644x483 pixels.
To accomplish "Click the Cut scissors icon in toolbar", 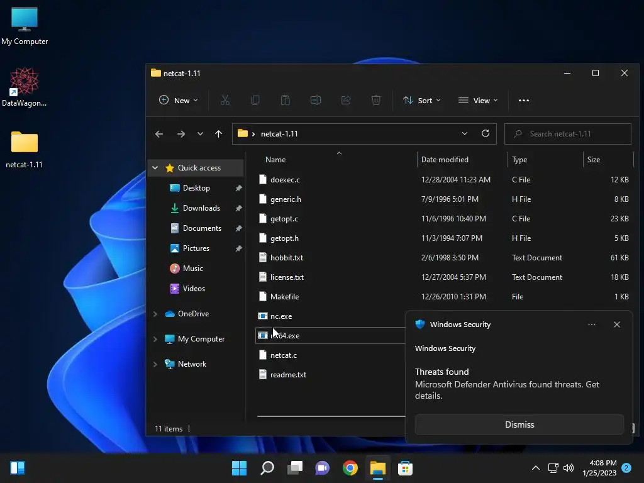I will pos(225,100).
